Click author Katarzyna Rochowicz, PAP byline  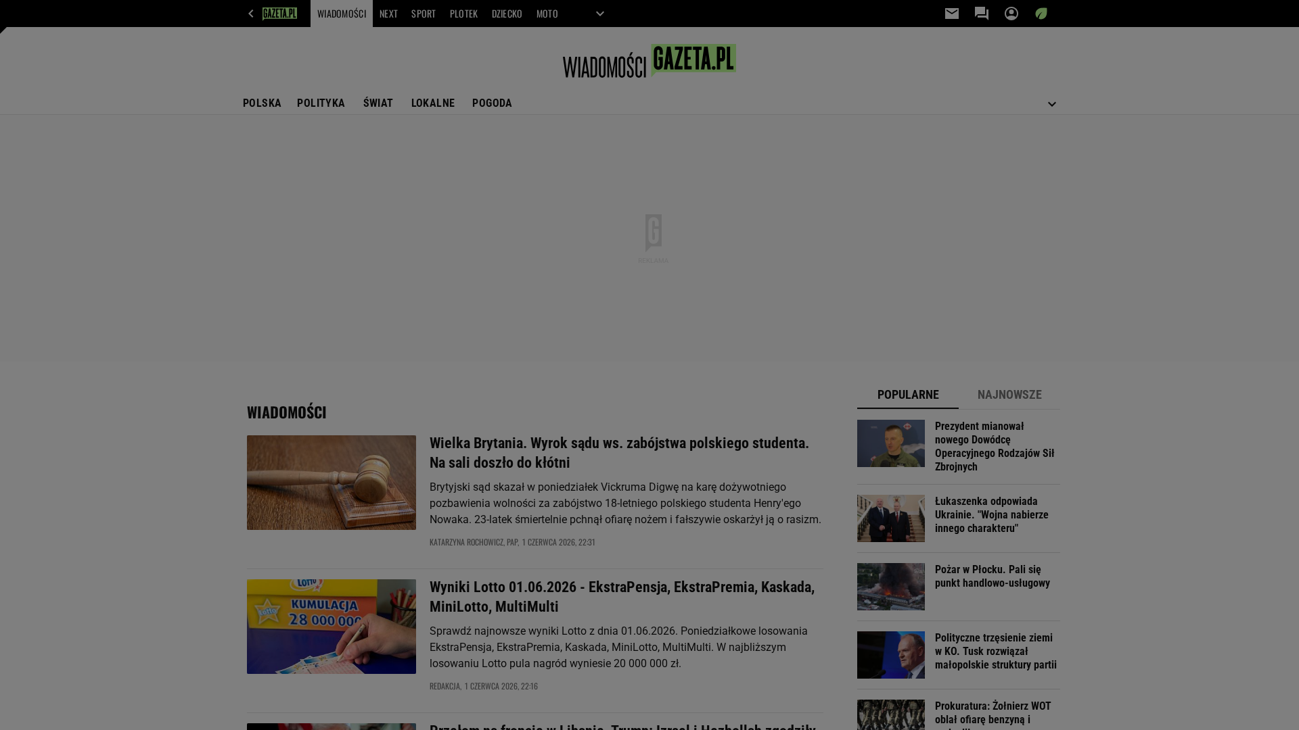(x=474, y=542)
